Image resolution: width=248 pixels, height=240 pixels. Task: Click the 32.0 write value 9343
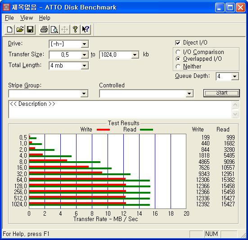pos(204,174)
